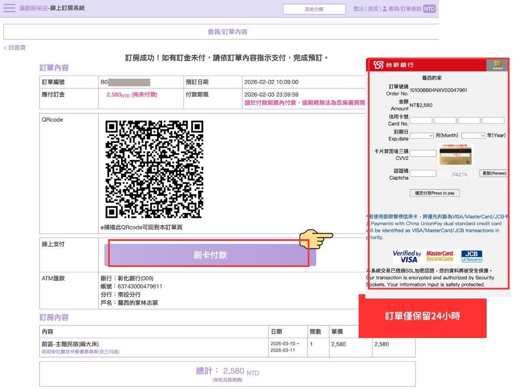Click the 更新(Renew) captcha button
Screen dimensions: 520x390
[493, 173]
